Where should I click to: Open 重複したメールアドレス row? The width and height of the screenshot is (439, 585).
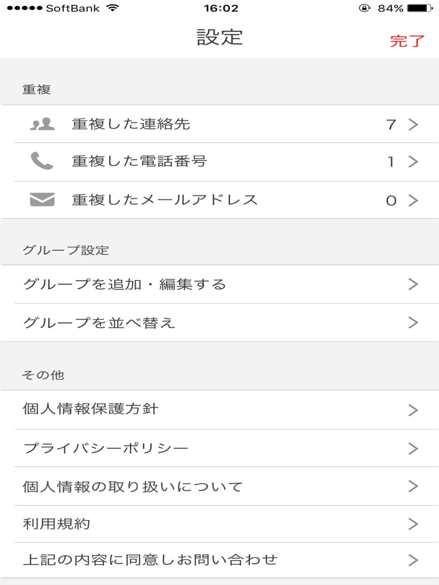coord(219,200)
